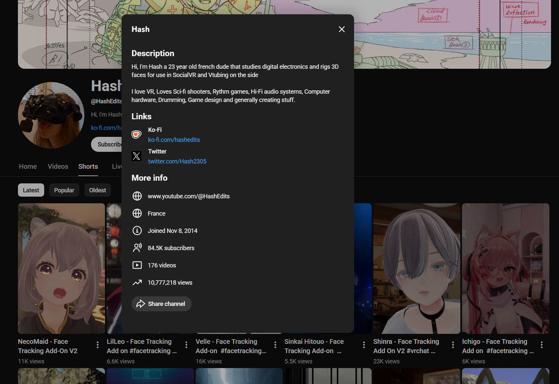Click the Share channel button
This screenshot has width=559, height=384.
point(161,304)
